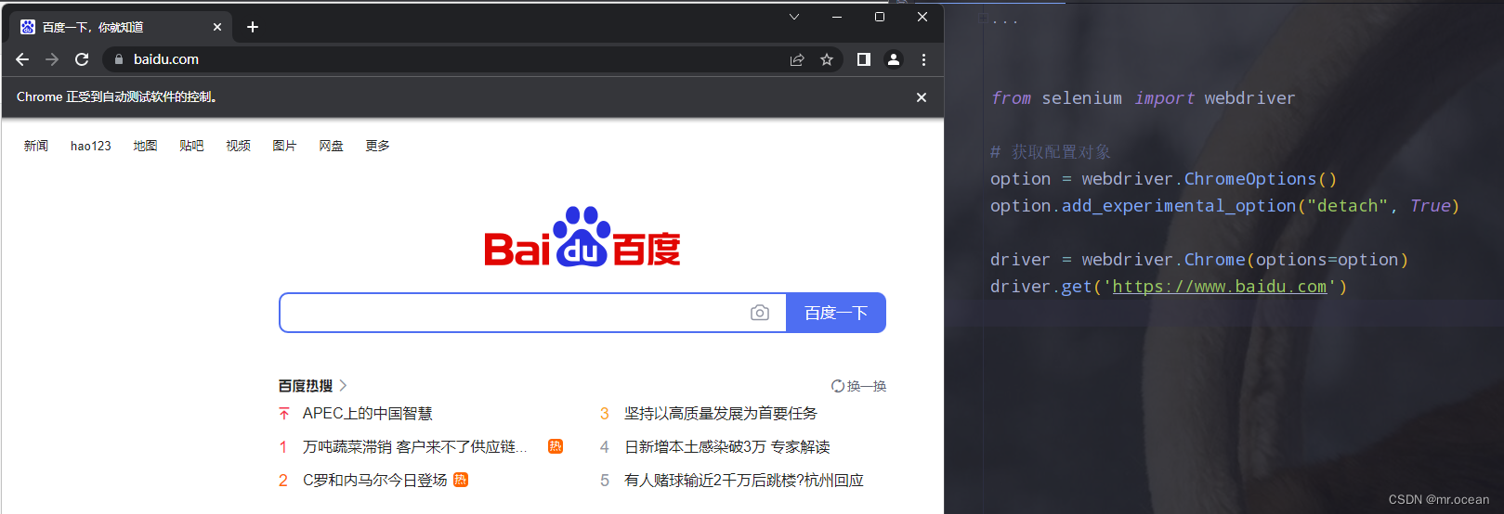The image size is (1504, 514).
Task: Open hot search 万吨蔬菜滞销
Action: tap(414, 447)
